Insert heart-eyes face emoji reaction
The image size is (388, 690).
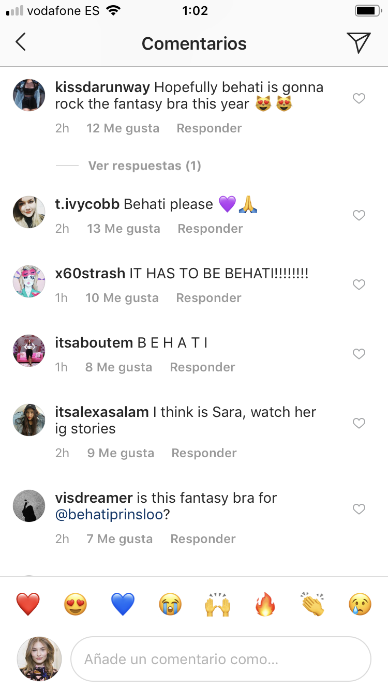click(76, 604)
